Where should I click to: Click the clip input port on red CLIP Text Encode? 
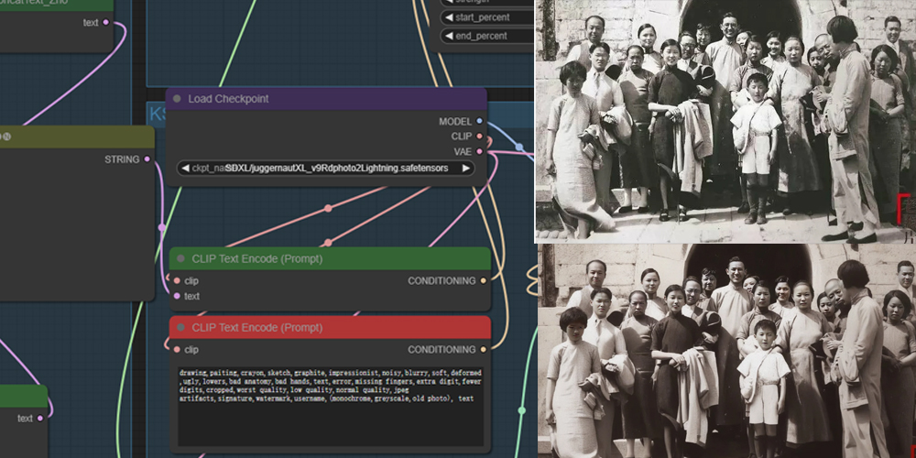coord(177,350)
